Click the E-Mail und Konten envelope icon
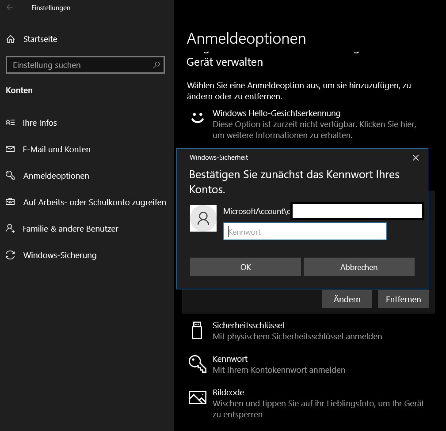This screenshot has width=446, height=431. tap(10, 149)
